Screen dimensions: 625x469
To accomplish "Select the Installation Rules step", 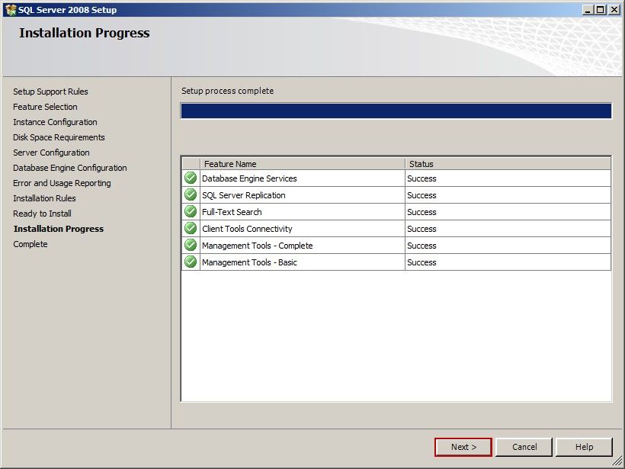I will tap(44, 198).
